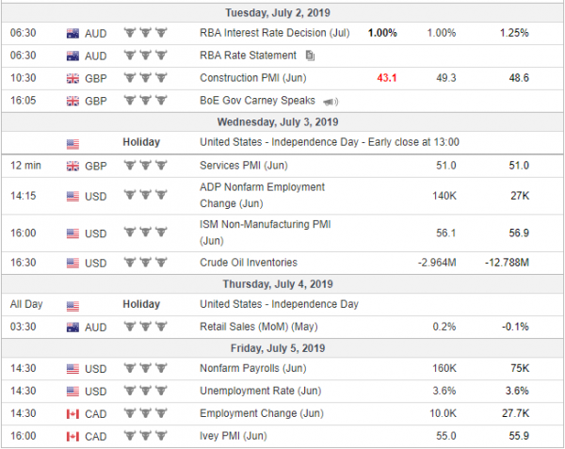Click the red 43.1 actual value

pos(387,78)
